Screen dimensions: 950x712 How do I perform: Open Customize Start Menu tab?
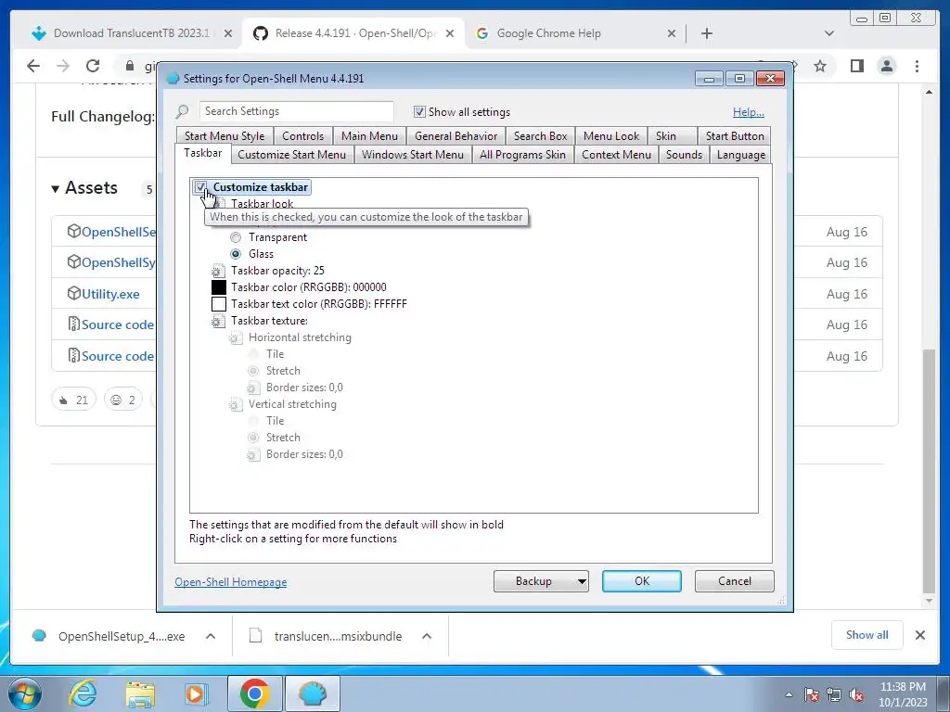click(x=292, y=155)
